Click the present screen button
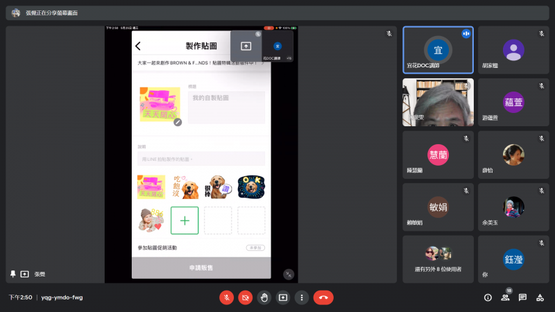The width and height of the screenshot is (555, 312). click(x=283, y=297)
